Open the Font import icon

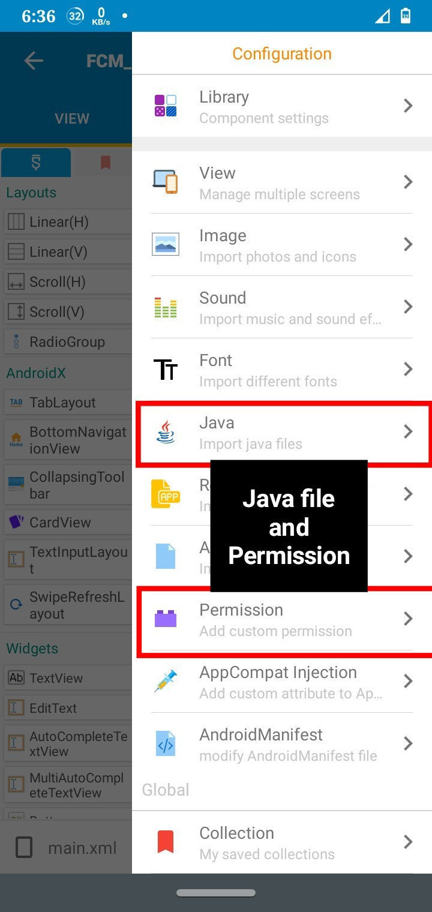166,370
